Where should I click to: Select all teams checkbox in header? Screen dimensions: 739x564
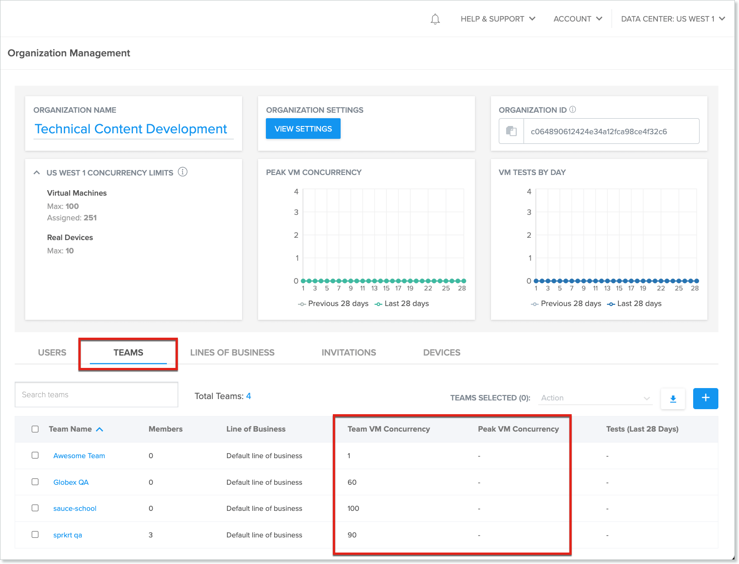(35, 429)
